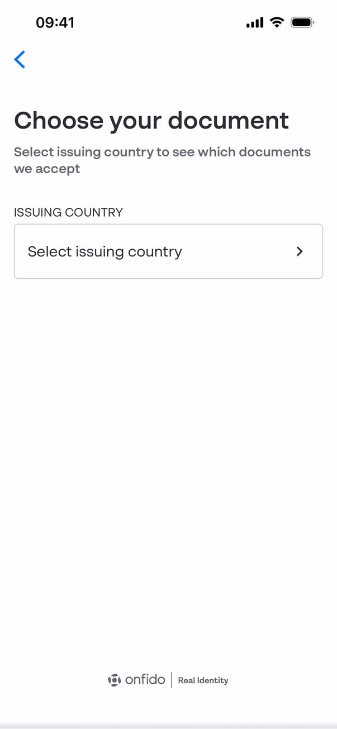The width and height of the screenshot is (337, 729).
Task: Click the "Select issuing country" placeholder text
Action: coord(105,251)
